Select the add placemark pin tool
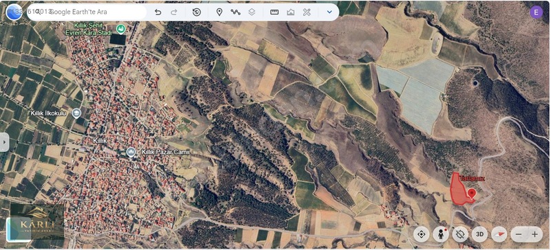Screen dimensions: 551x250 click(219, 12)
